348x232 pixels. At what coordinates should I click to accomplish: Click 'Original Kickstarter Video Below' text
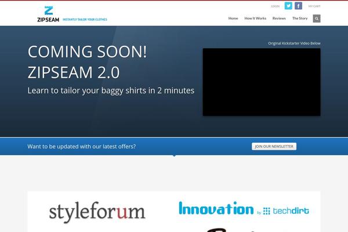[294, 43]
